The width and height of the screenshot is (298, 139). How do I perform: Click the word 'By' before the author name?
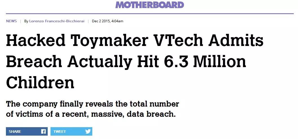[x=26, y=21]
